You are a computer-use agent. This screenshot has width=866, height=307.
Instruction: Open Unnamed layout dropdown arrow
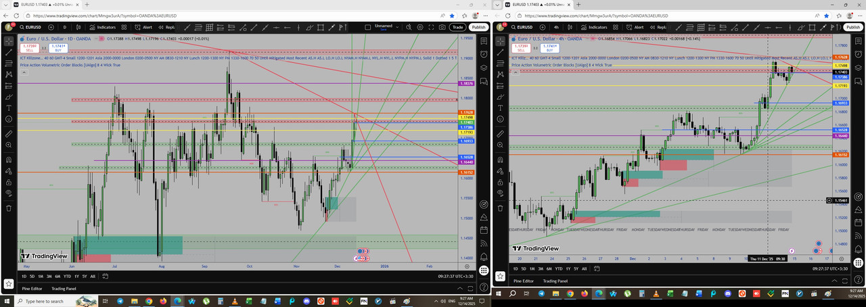(x=397, y=27)
